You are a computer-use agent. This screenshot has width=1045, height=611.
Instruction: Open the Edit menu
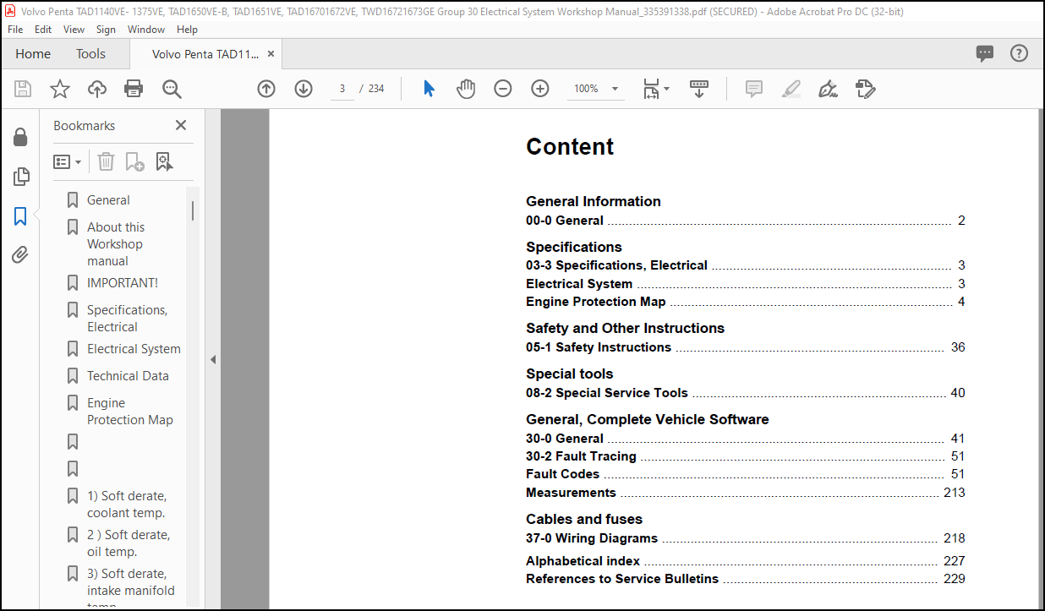(x=43, y=29)
